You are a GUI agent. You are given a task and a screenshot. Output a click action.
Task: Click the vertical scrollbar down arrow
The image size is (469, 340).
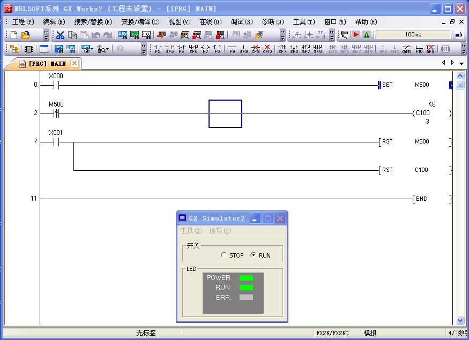click(x=460, y=320)
